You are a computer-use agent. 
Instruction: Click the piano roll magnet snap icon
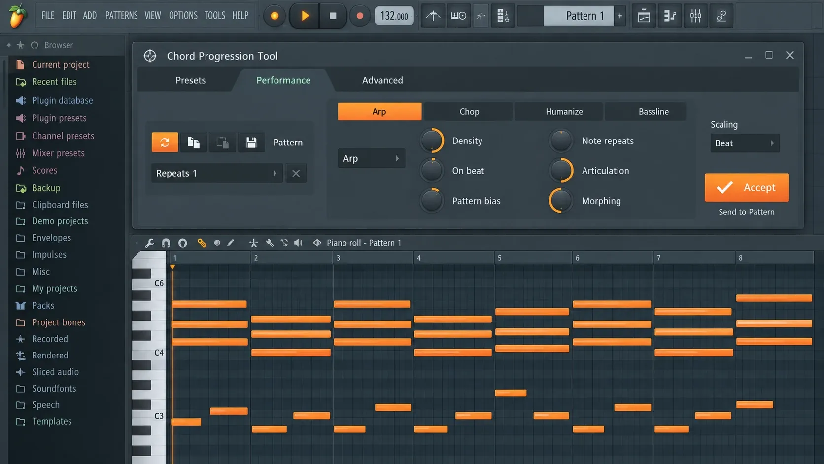click(x=166, y=243)
